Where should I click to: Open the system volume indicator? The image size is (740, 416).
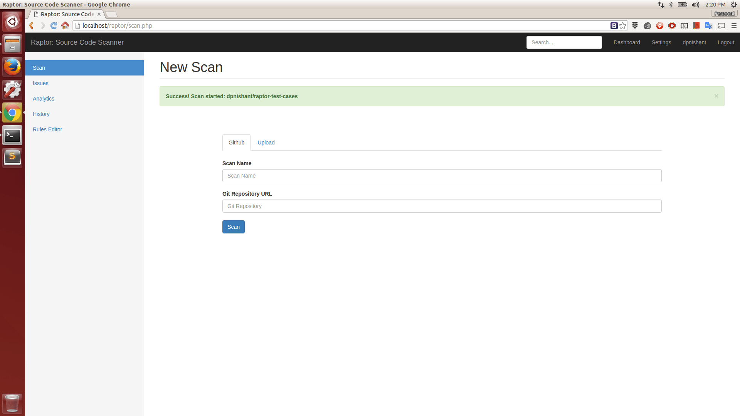pyautogui.click(x=695, y=5)
